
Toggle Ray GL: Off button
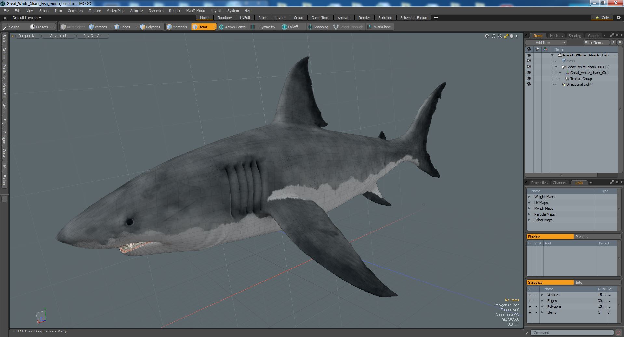[92, 36]
